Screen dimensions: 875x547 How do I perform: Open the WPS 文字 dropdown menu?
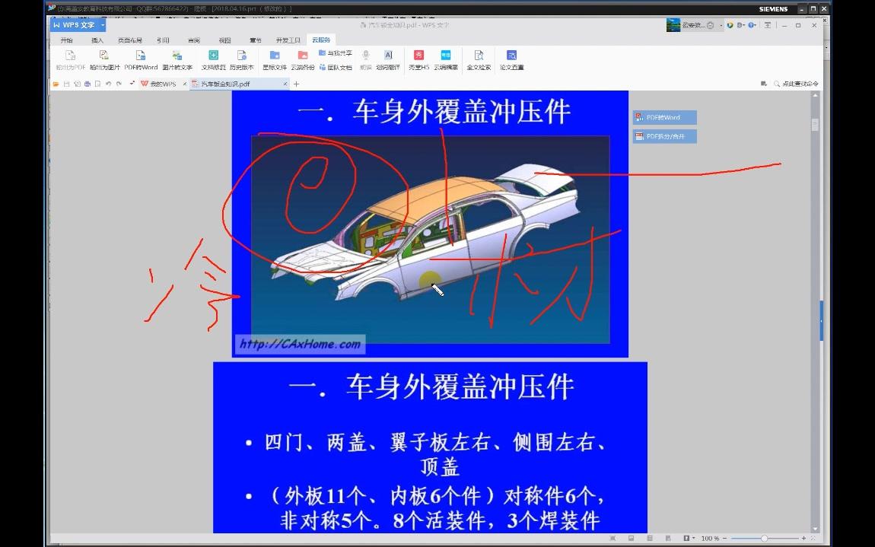point(102,24)
